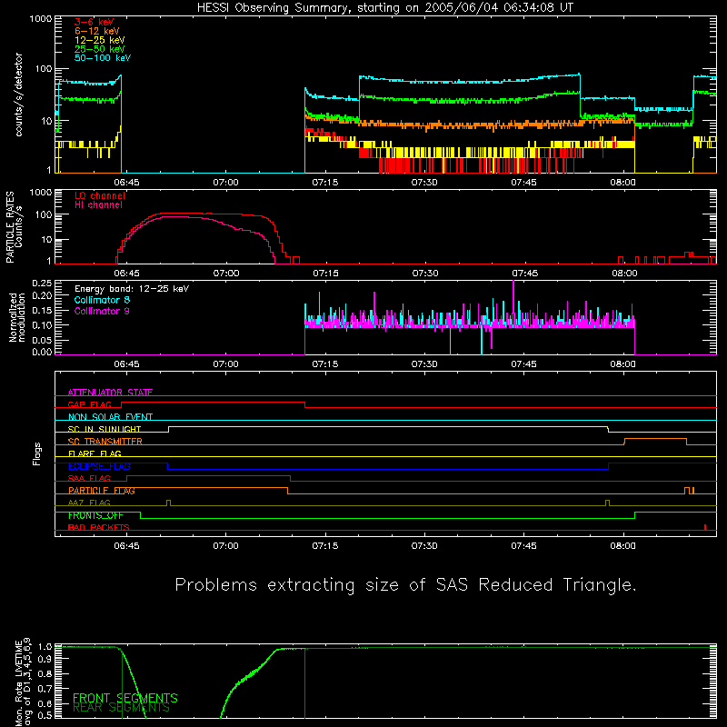
Task: Click the FLARE FLAG label
Action: tap(95, 453)
